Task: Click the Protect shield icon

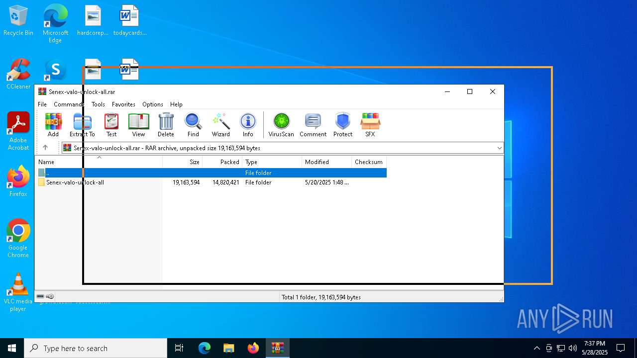Action: click(x=343, y=125)
